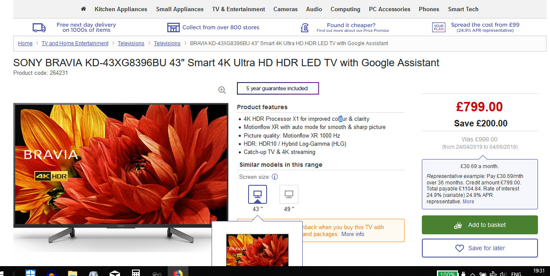Open the Kitchen Appliances menu
Image resolution: width=550 pixels, height=276 pixels.
click(121, 9)
